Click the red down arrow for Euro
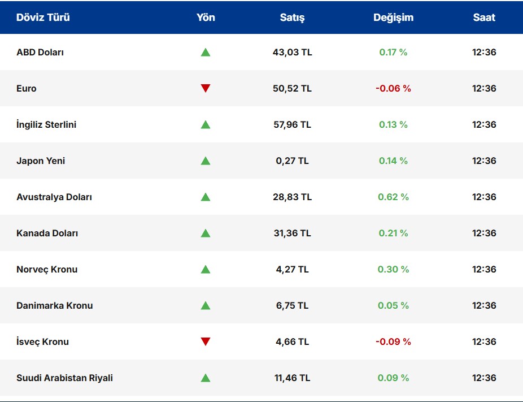Image resolution: width=523 pixels, height=402 pixels. point(206,88)
